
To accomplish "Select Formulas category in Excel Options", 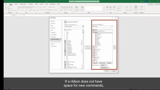I will tap(53, 23).
